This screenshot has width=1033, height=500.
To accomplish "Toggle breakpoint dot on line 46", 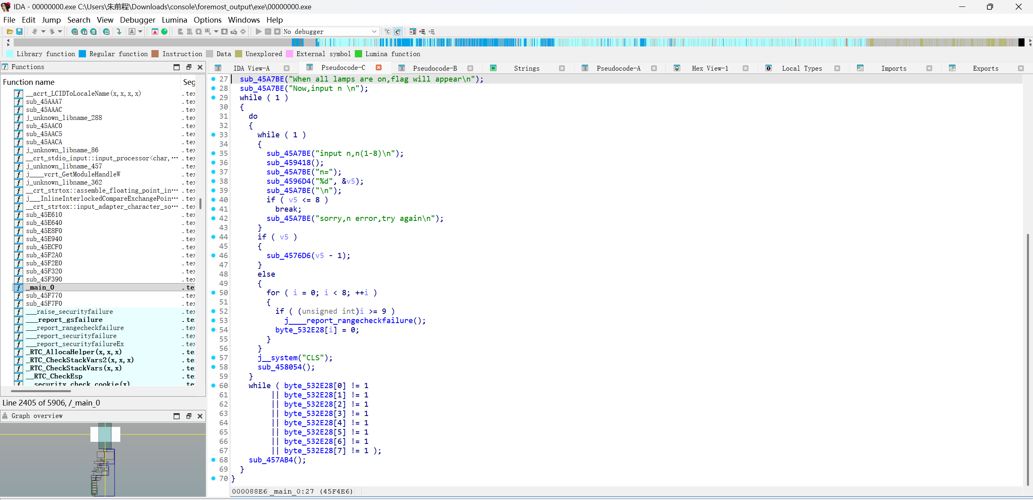I will 214,255.
